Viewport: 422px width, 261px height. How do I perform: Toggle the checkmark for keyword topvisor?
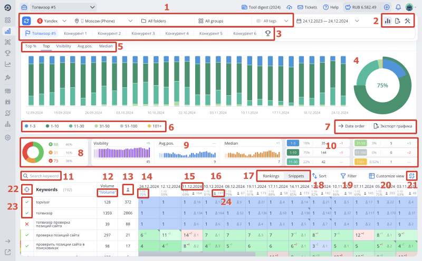(26, 201)
